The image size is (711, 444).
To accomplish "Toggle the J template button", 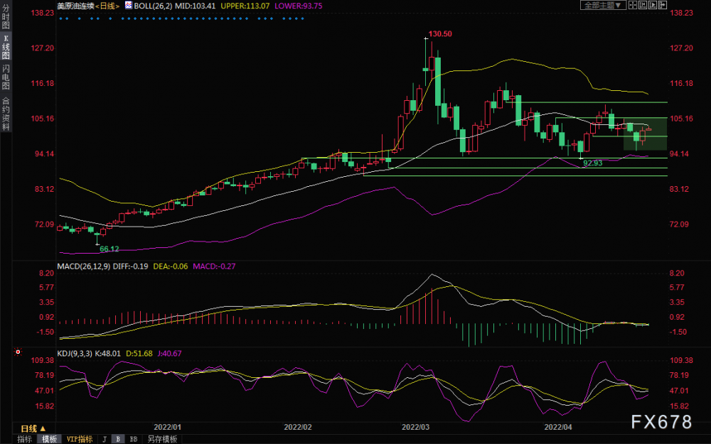I will pyautogui.click(x=105, y=439).
